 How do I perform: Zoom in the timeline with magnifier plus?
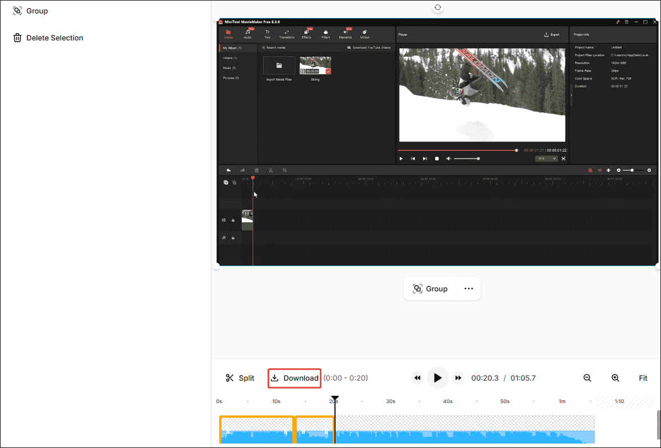[615, 378]
